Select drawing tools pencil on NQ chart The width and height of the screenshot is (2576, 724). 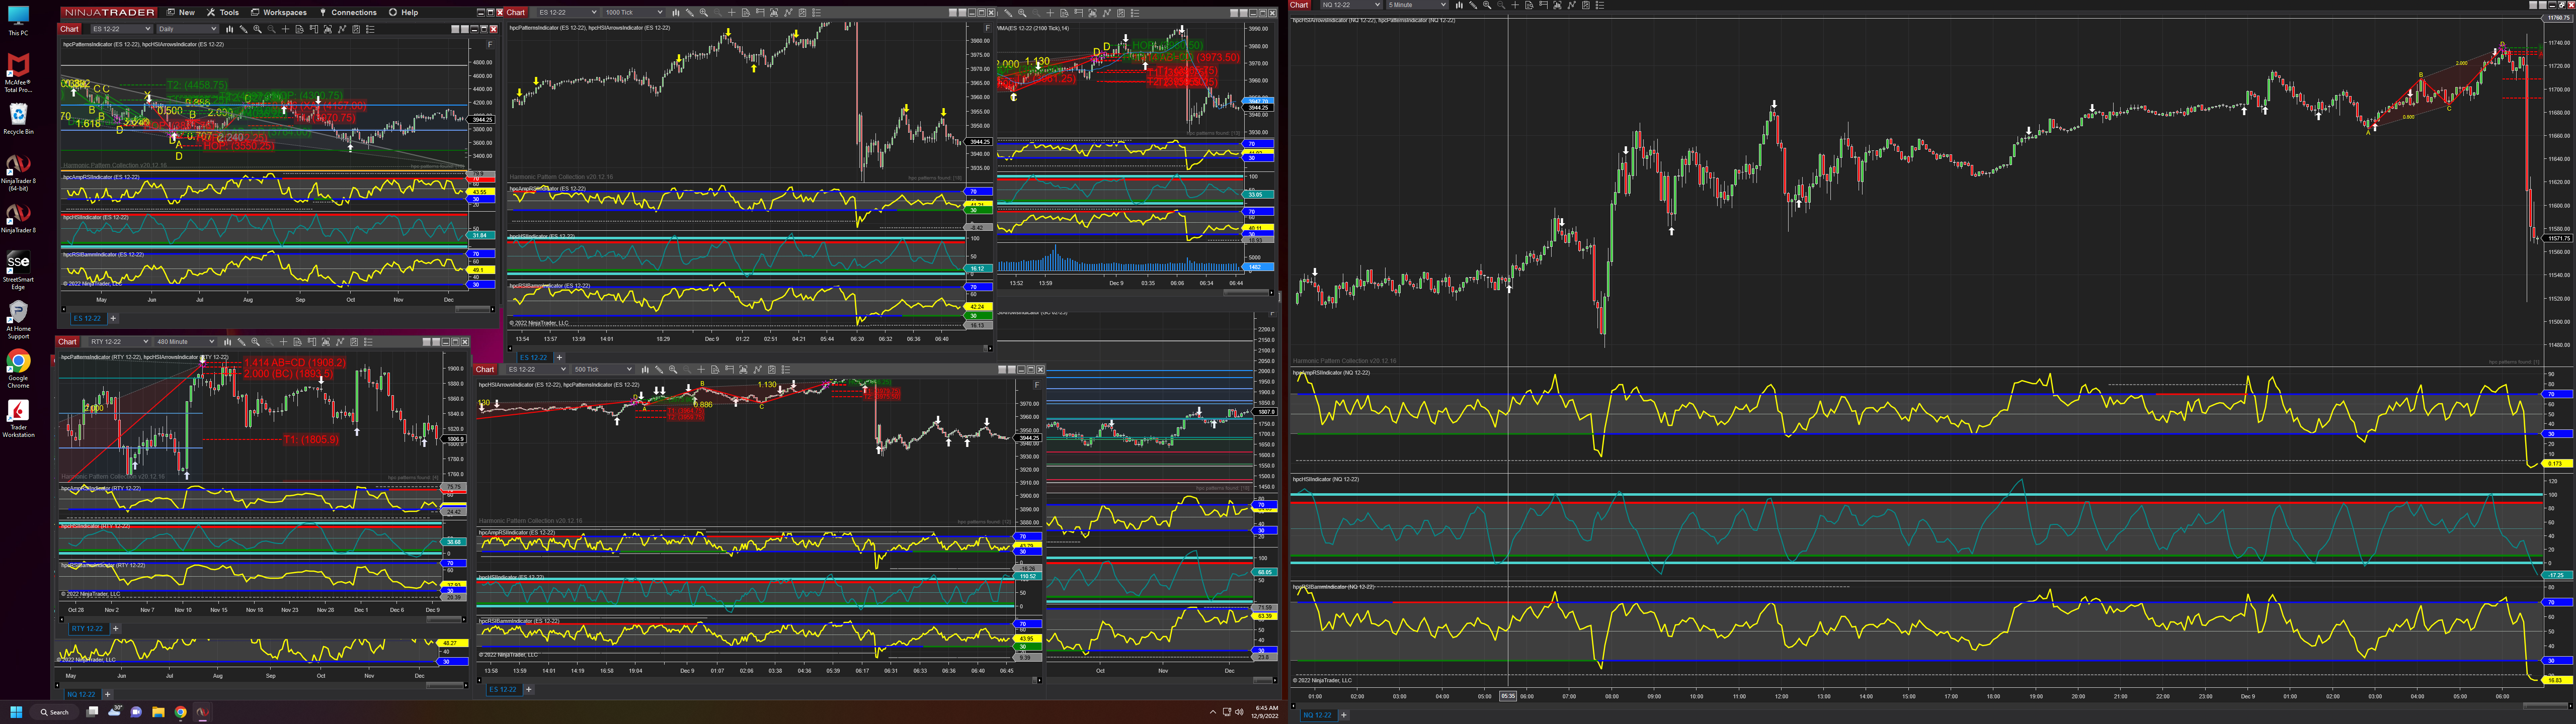(x=1473, y=5)
